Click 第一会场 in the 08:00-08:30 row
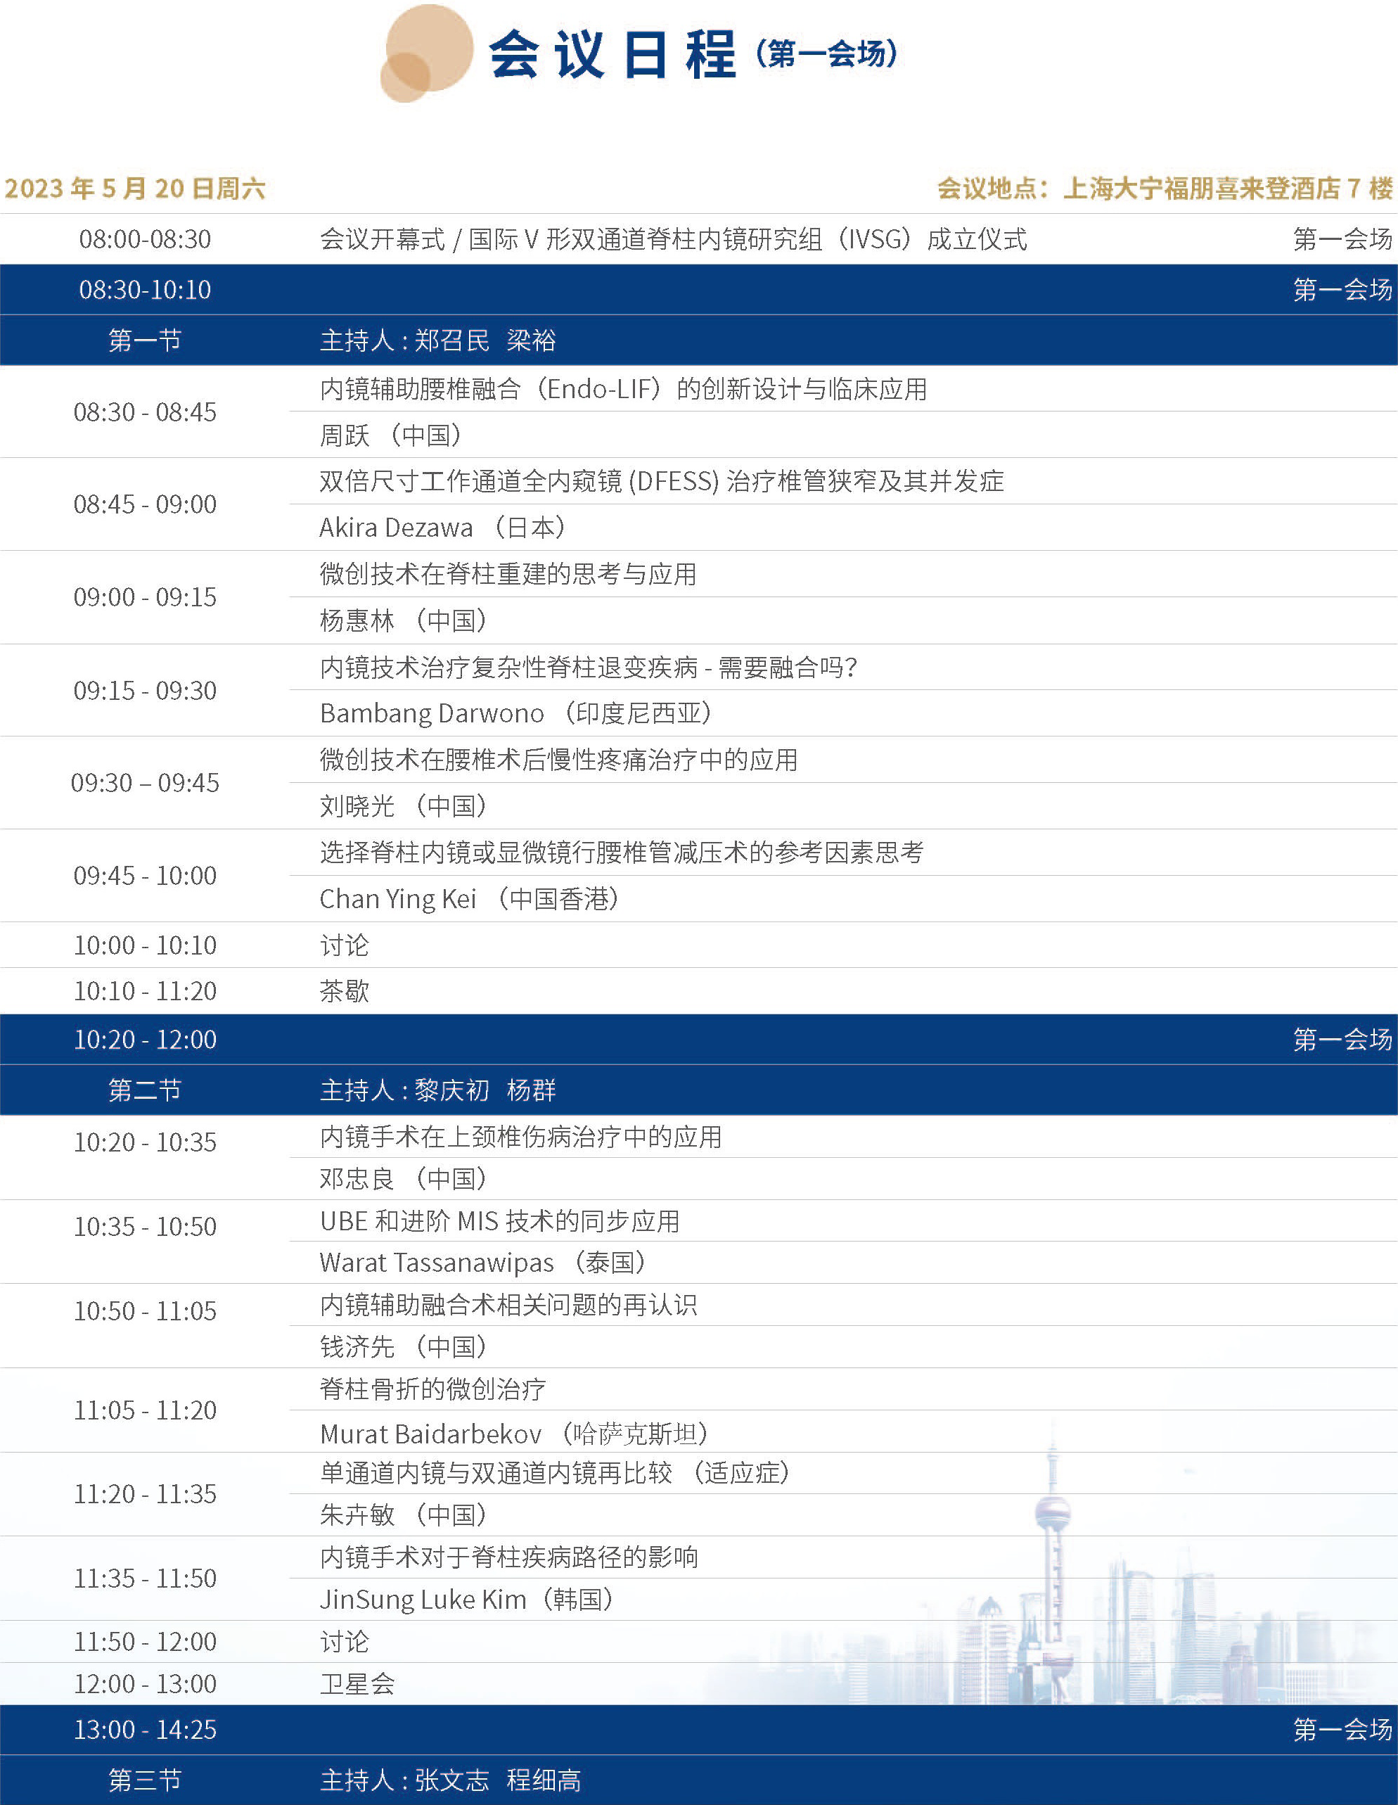This screenshot has width=1398, height=1805. (1343, 239)
